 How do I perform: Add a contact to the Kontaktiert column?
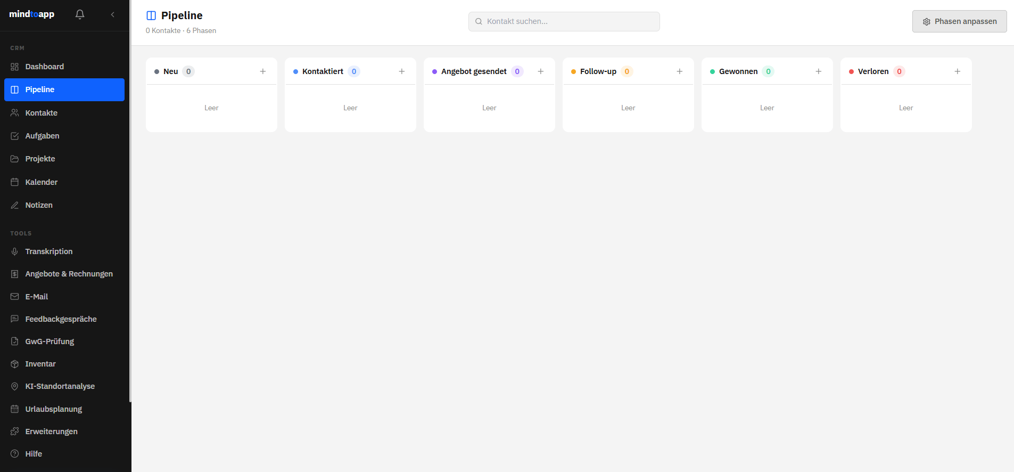[402, 71]
